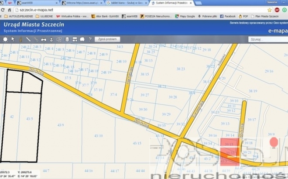
Task: Click parcel label 38/19 on map
Action: coord(253,91)
